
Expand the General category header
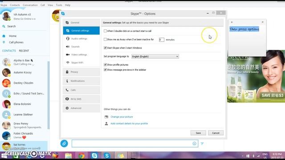81,23
